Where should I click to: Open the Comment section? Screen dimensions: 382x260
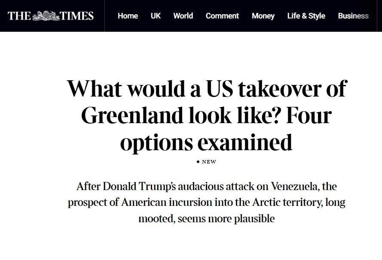pos(222,16)
